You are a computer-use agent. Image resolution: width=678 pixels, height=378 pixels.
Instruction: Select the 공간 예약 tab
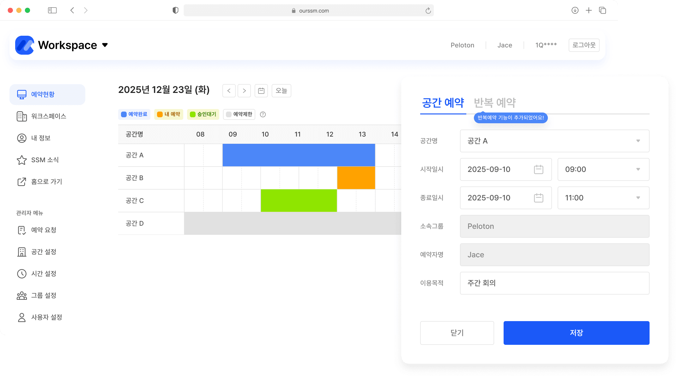click(x=442, y=103)
